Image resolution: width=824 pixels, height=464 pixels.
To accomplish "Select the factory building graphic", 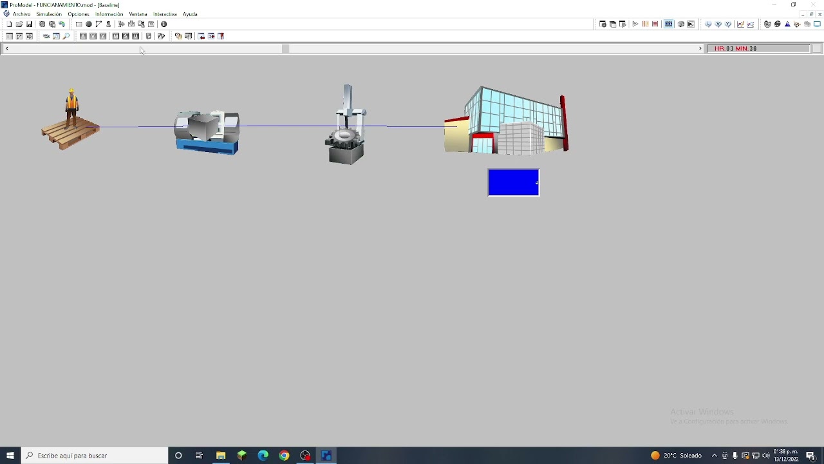I will coord(507,121).
